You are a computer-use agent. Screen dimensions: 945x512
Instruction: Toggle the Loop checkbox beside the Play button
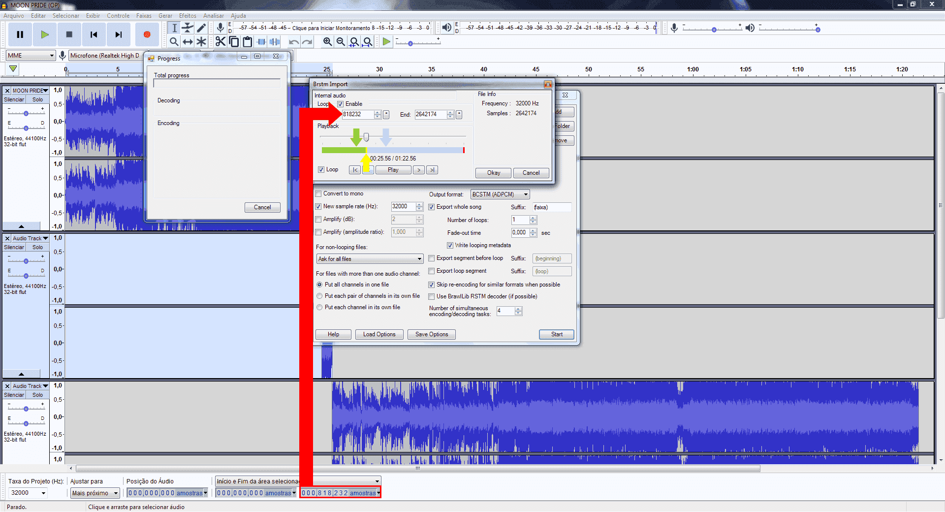(x=321, y=169)
